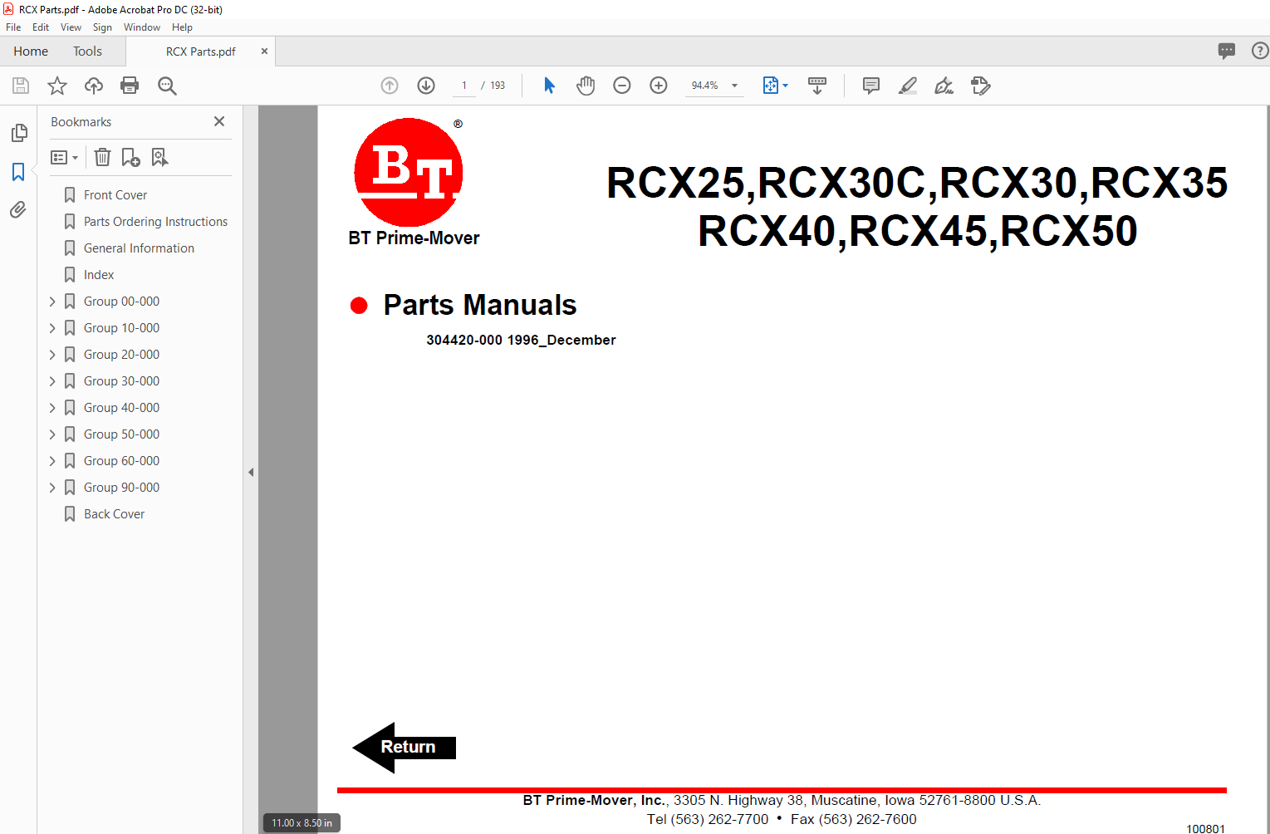The height and width of the screenshot is (834, 1270).
Task: Open the Page Thumbnails panel icon
Action: [x=18, y=133]
